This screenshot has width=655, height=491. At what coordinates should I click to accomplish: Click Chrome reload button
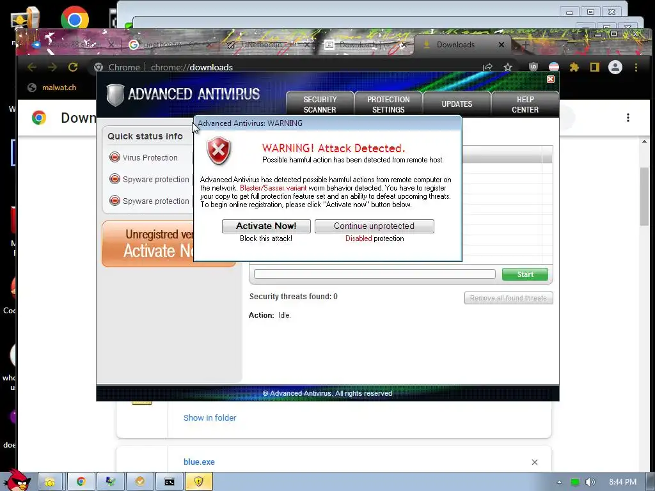pos(73,67)
